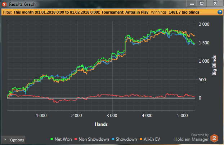Click the 2 000 hands axis label
This screenshot has height=145, width=224.
pos(77,115)
